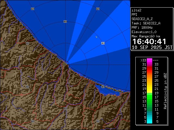Click the bright green 15 dBZ swatch
Image resolution: width=174 pixels, height=130 pixels.
click(150, 97)
